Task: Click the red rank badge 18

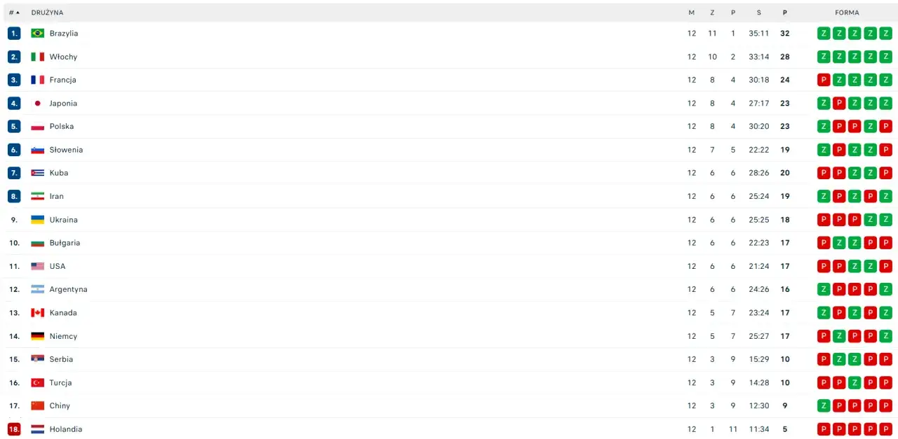Action: point(14,429)
